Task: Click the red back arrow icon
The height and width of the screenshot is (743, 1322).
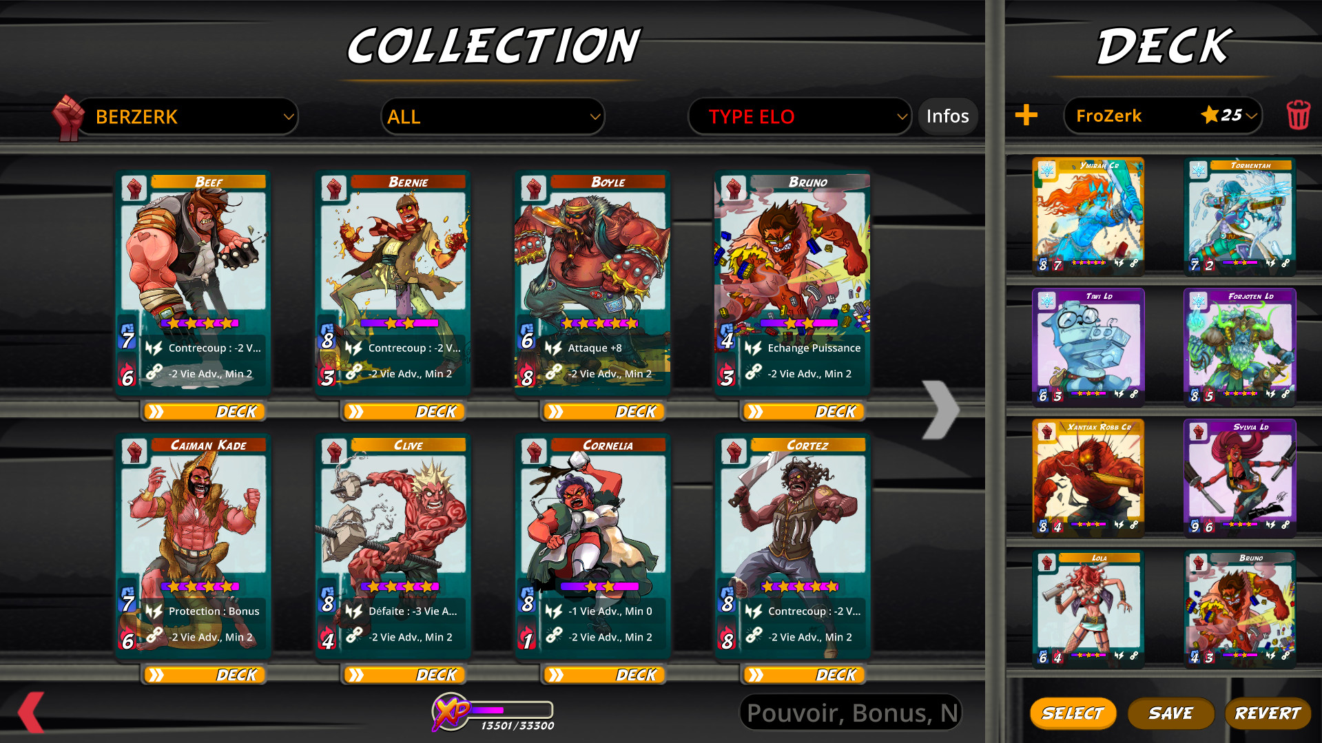Action: click(x=32, y=712)
